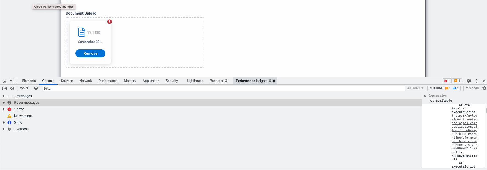
Task: Click the inspect element picker icon
Action: 5,81
